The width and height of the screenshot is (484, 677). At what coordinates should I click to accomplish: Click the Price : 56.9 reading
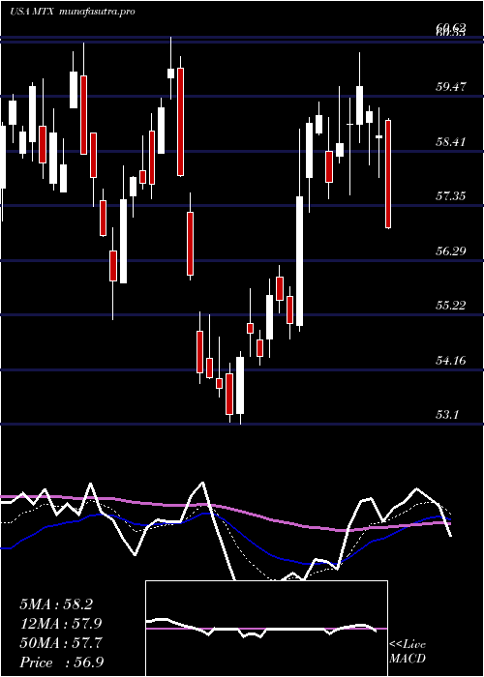61,662
